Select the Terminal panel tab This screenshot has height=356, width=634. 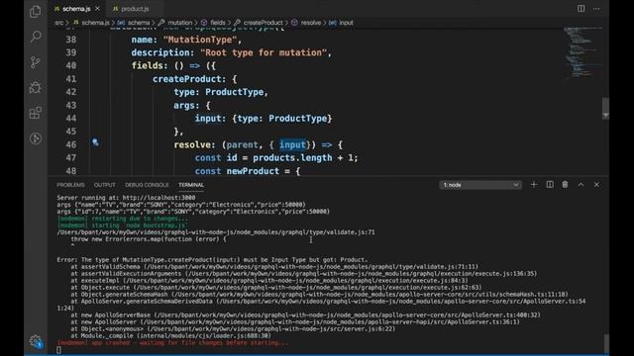pos(191,185)
